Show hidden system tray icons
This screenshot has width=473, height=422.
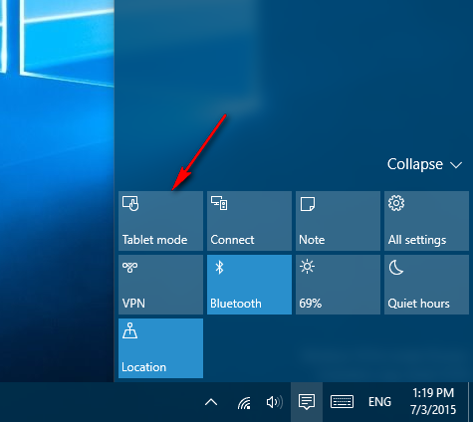tap(211, 402)
